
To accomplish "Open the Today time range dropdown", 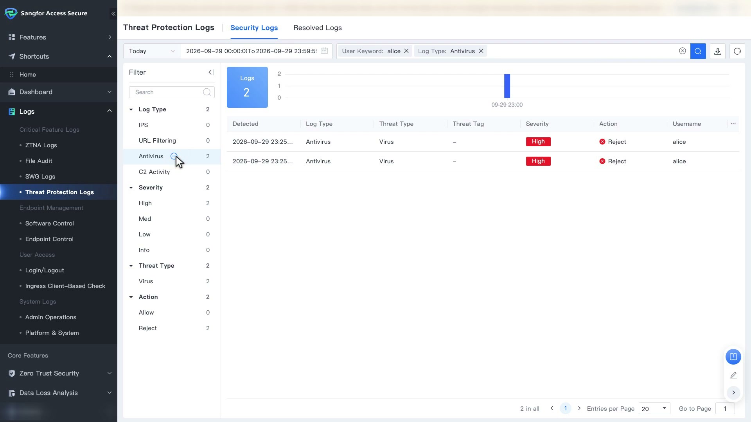I will (152, 51).
